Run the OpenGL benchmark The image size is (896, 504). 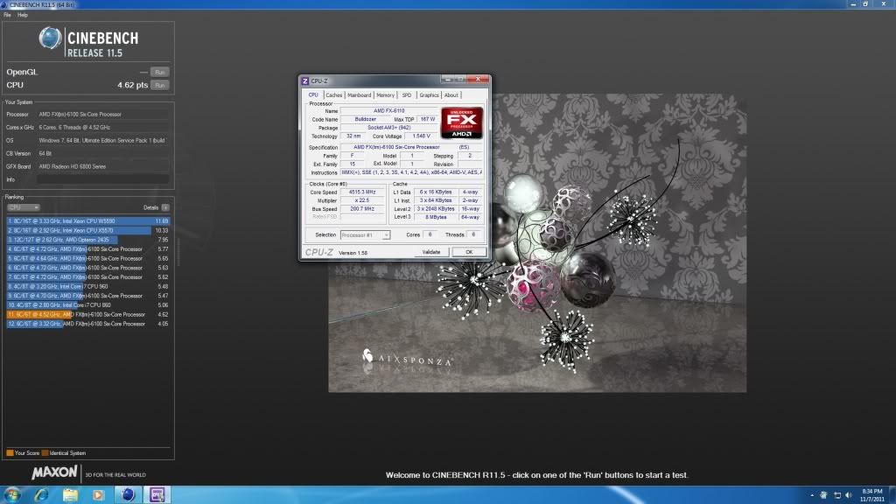160,72
